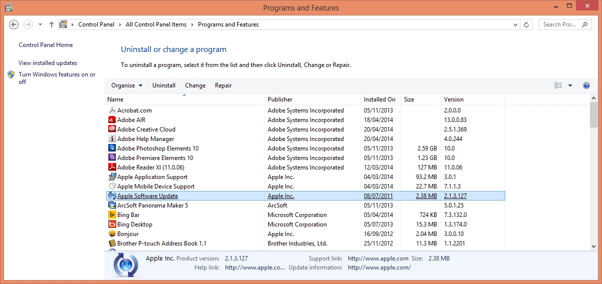Select the Bonjour name text

click(128, 234)
